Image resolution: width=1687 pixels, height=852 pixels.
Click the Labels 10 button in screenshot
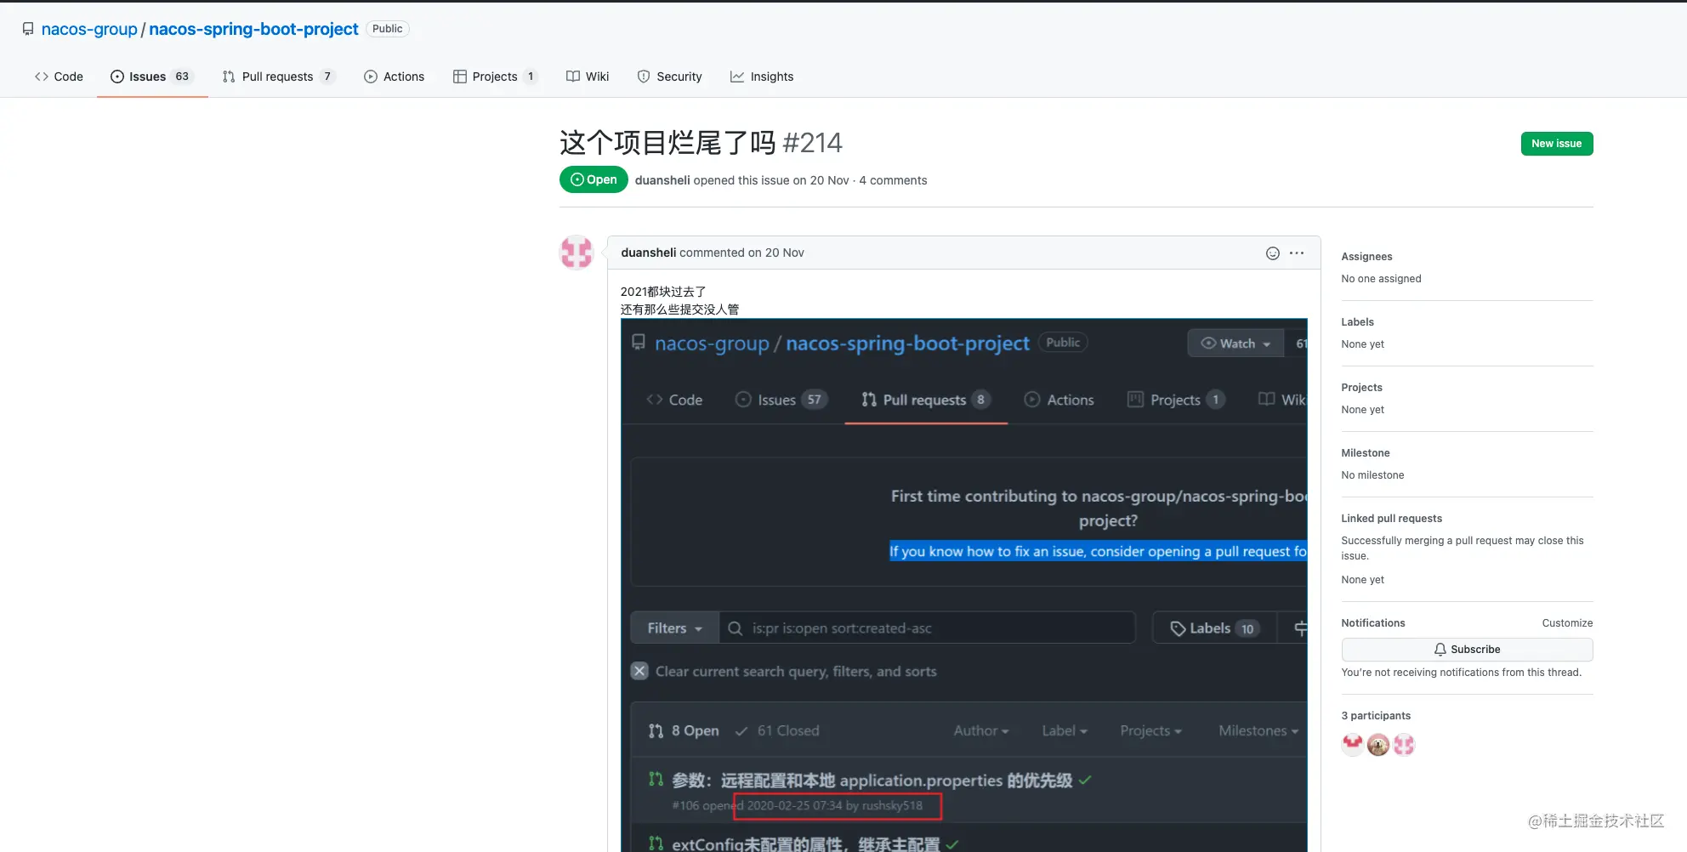[x=1213, y=628]
